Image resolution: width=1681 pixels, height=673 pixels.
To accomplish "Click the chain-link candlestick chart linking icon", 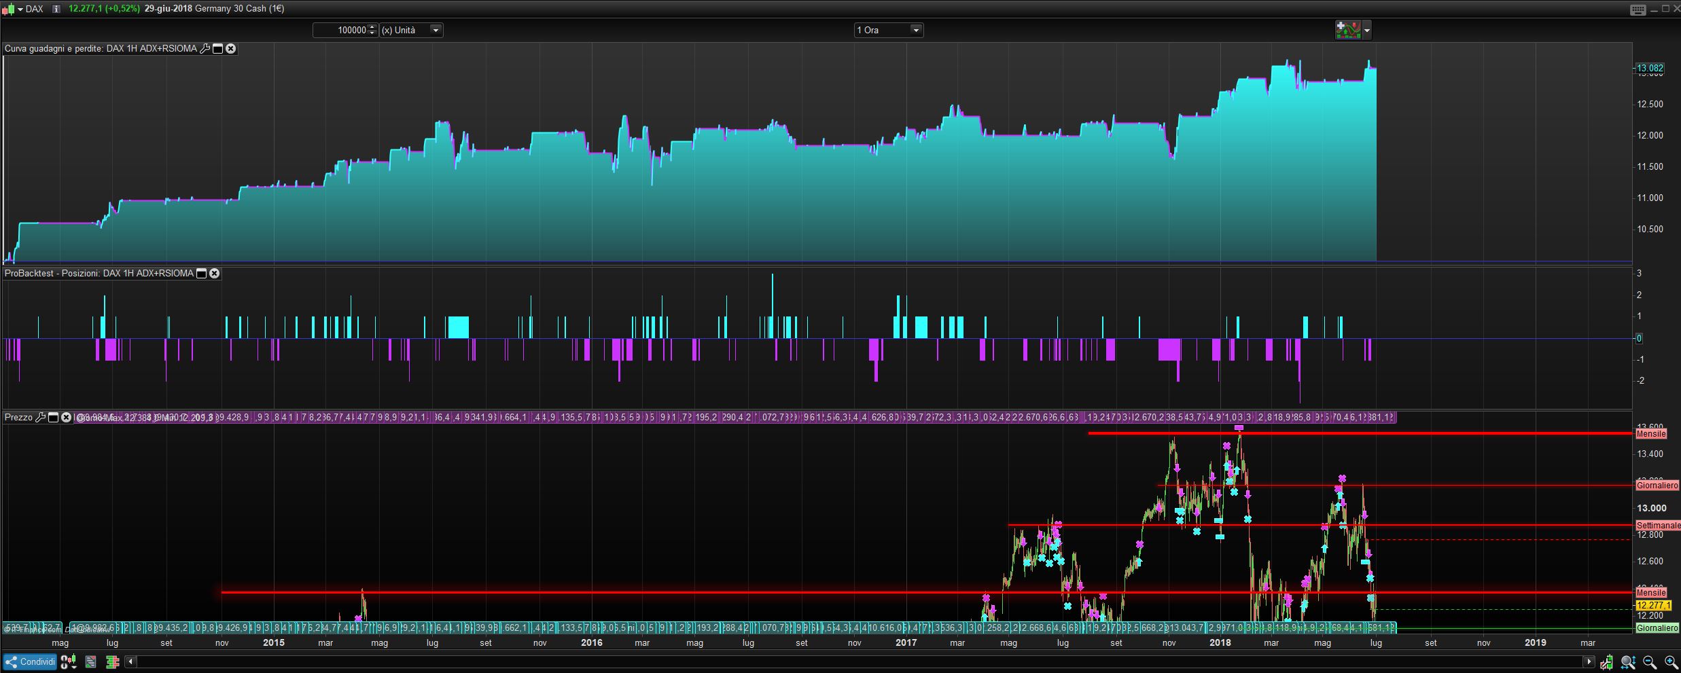I will [x=69, y=662].
